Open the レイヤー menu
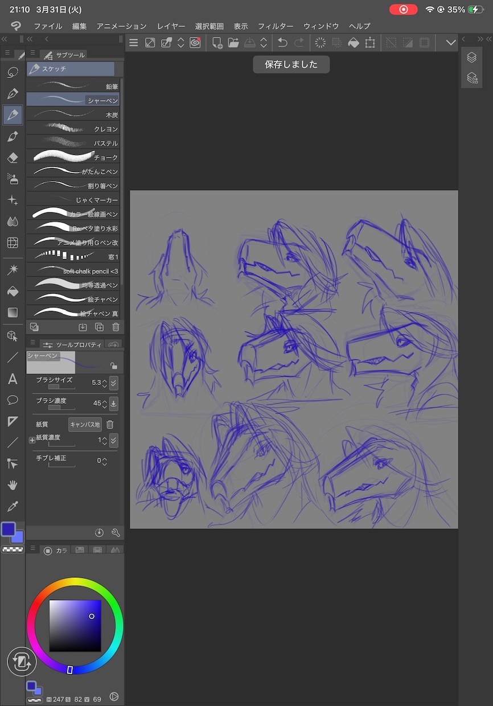 click(171, 26)
